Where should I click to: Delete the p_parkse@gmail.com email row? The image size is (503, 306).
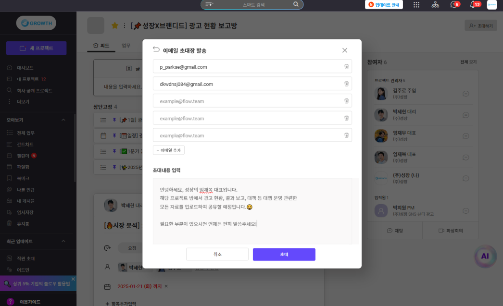[x=346, y=67]
